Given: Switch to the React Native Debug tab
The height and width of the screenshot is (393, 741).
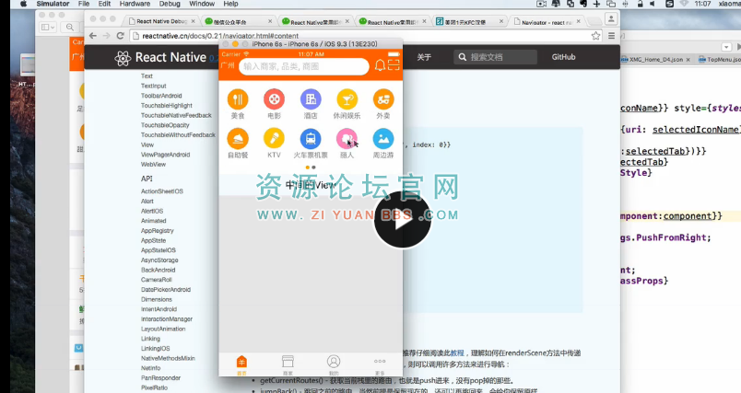Looking at the screenshot, I should coord(161,21).
